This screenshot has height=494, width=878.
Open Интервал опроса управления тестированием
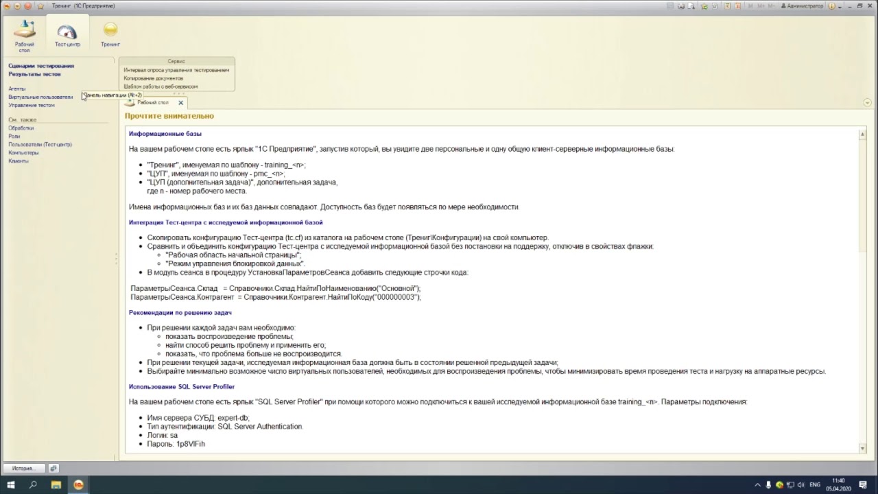tap(176, 70)
